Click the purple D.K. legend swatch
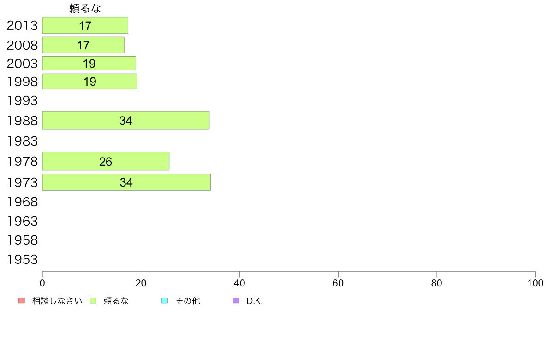Viewport: 548px width, 339px height. (x=236, y=301)
